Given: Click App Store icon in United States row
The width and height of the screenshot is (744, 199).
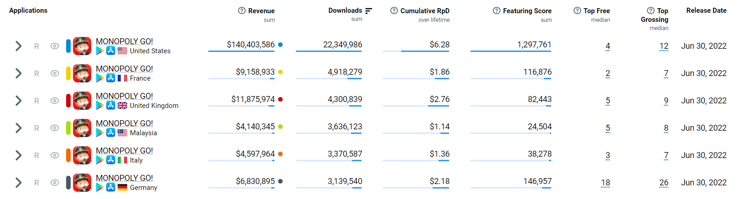Looking at the screenshot, I should (x=111, y=51).
